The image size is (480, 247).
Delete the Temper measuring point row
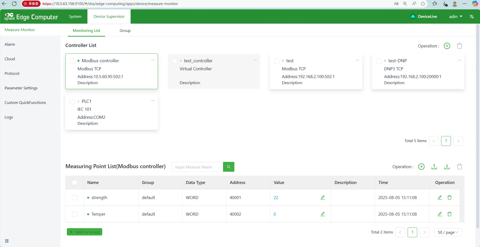(x=450, y=214)
